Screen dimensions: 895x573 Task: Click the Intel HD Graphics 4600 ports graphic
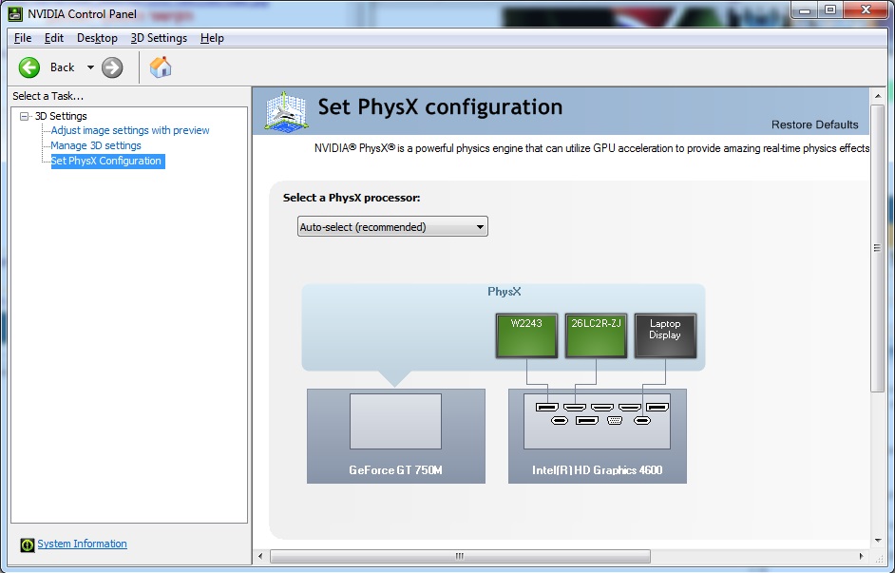[x=597, y=421]
